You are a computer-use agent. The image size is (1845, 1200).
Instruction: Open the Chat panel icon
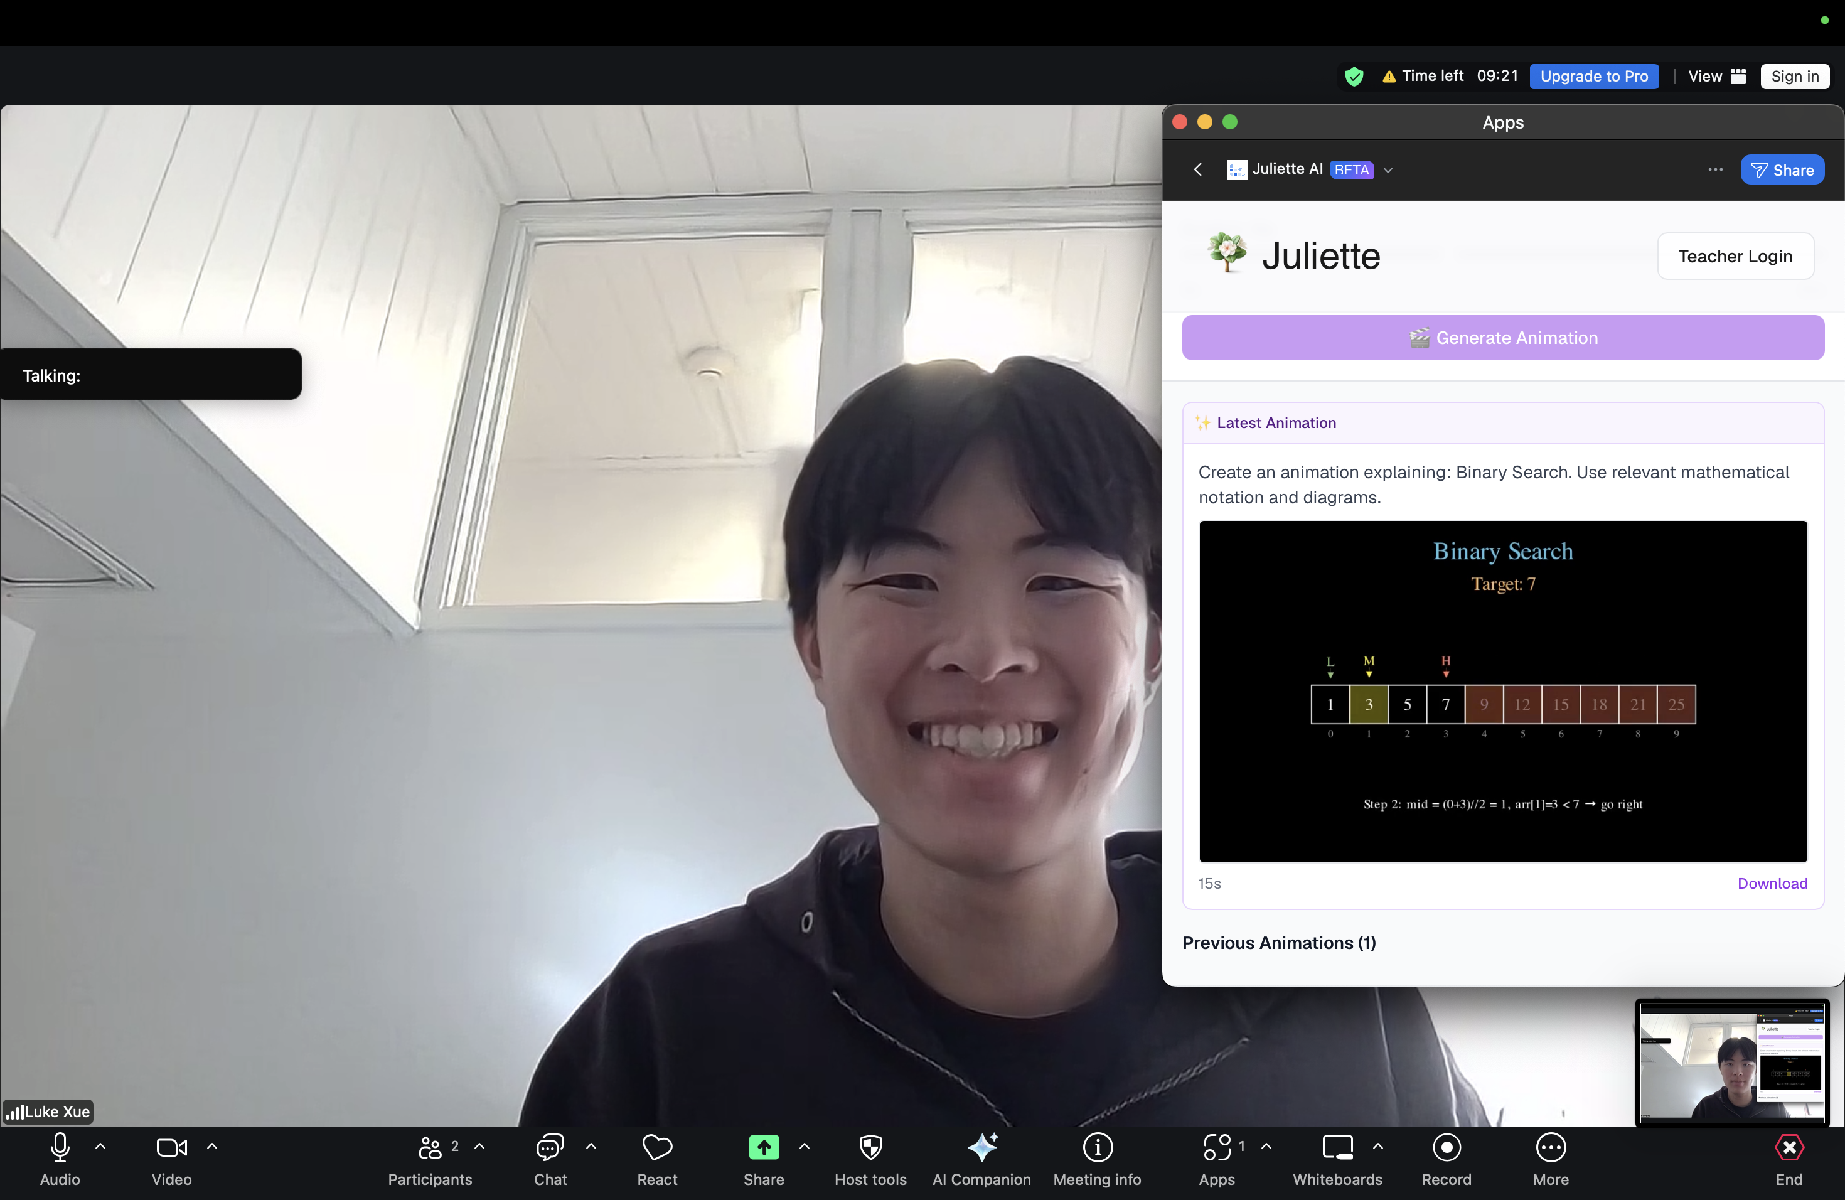[x=550, y=1148]
